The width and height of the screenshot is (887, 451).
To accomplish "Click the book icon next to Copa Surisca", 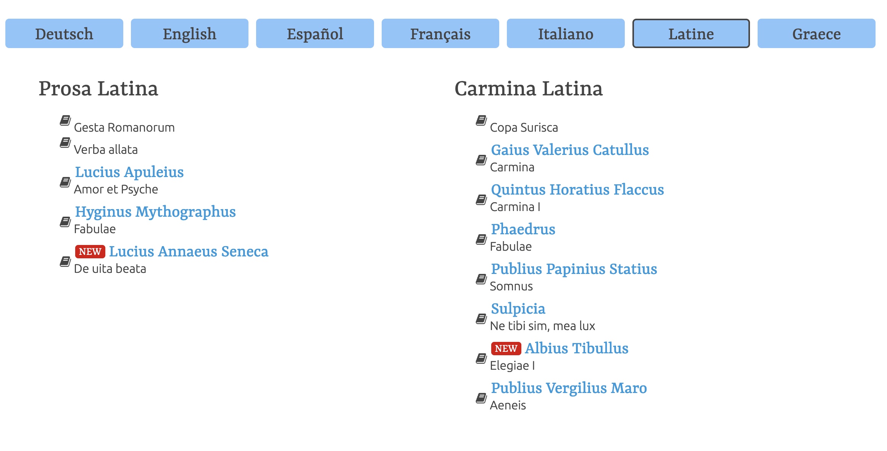I will (x=481, y=121).
